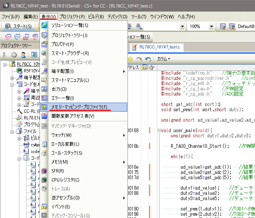Viewport: 255px width, 218px height.
Task: Click the user icon in the project tree toolbar
Action: pos(23,55)
